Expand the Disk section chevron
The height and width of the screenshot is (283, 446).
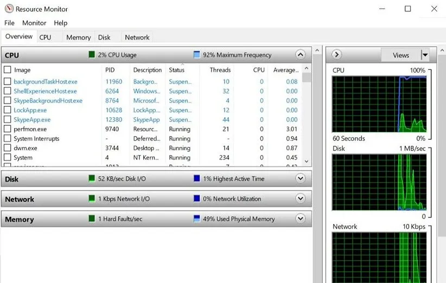coord(300,178)
